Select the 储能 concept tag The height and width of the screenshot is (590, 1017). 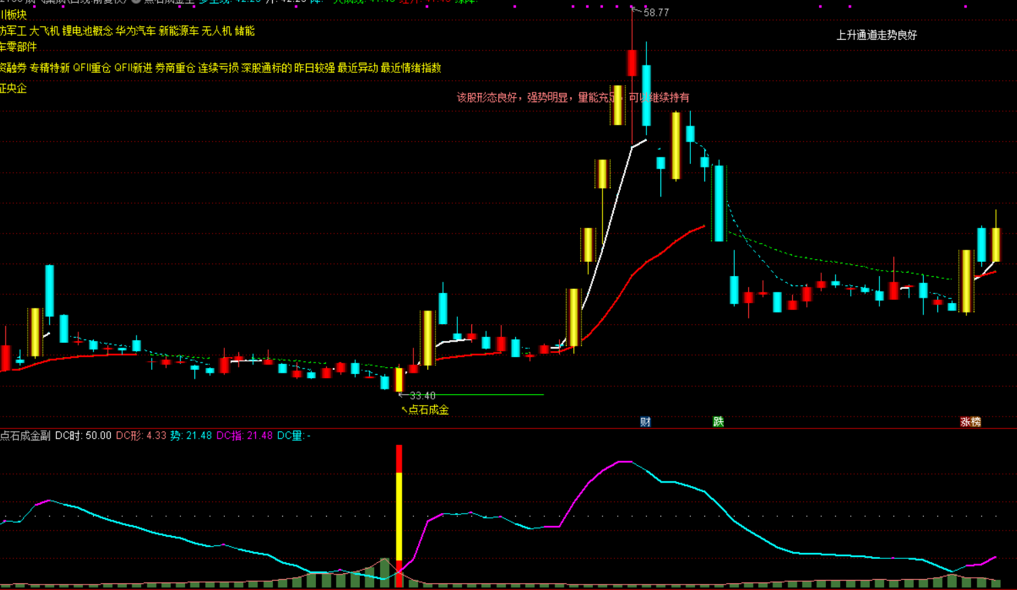(x=245, y=31)
